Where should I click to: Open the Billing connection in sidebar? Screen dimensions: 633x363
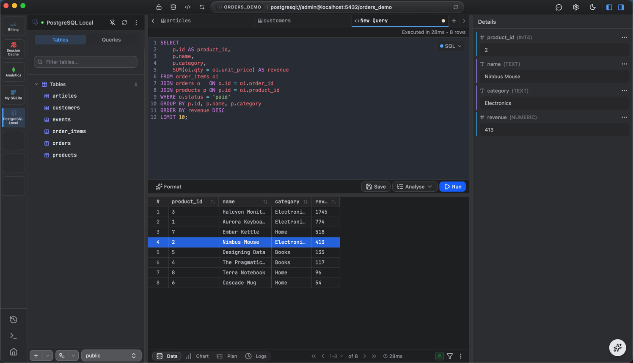click(14, 26)
